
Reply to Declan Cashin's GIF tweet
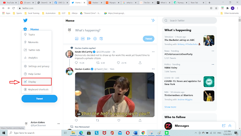[x=76, y=120]
